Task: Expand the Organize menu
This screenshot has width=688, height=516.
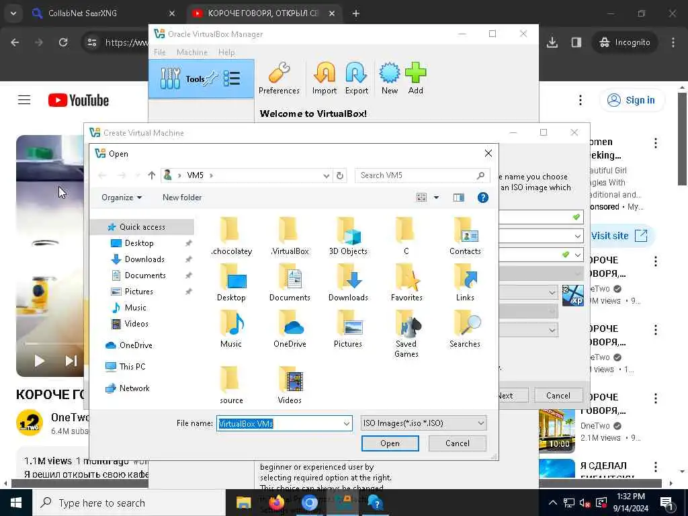Action: 122,198
